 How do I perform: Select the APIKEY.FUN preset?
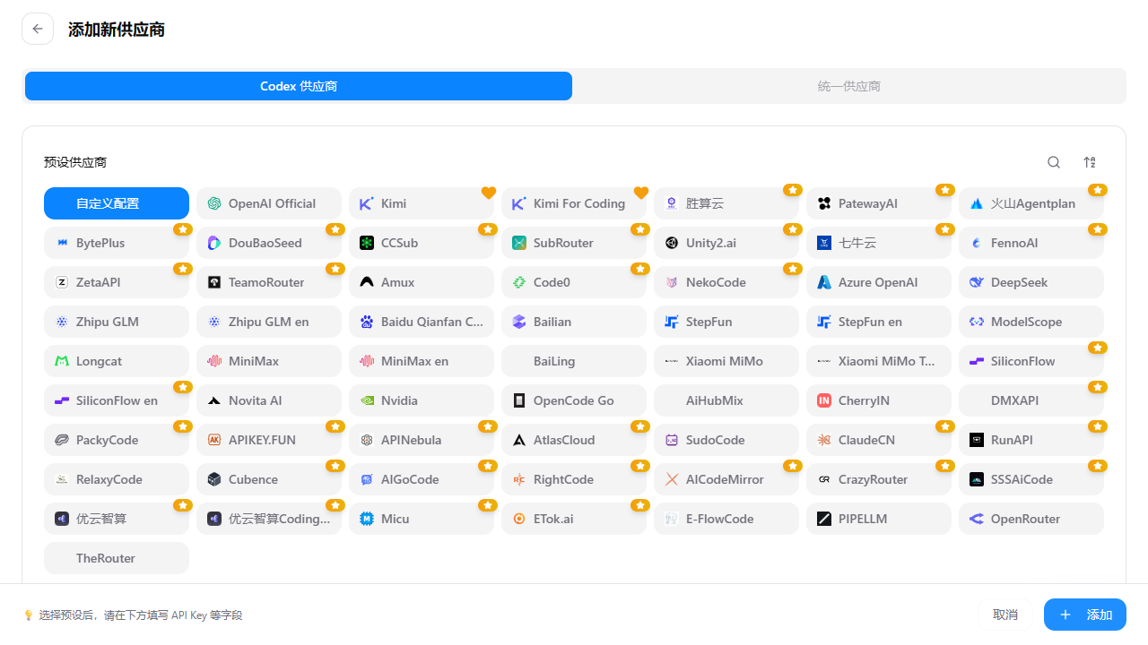coord(269,440)
